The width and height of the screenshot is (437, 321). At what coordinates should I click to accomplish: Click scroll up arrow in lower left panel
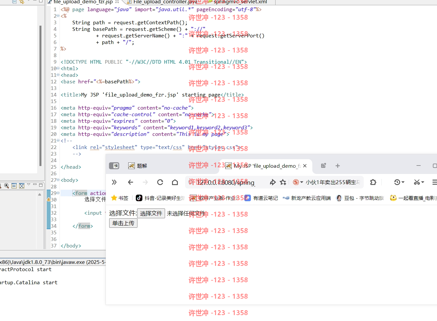(x=40, y=194)
